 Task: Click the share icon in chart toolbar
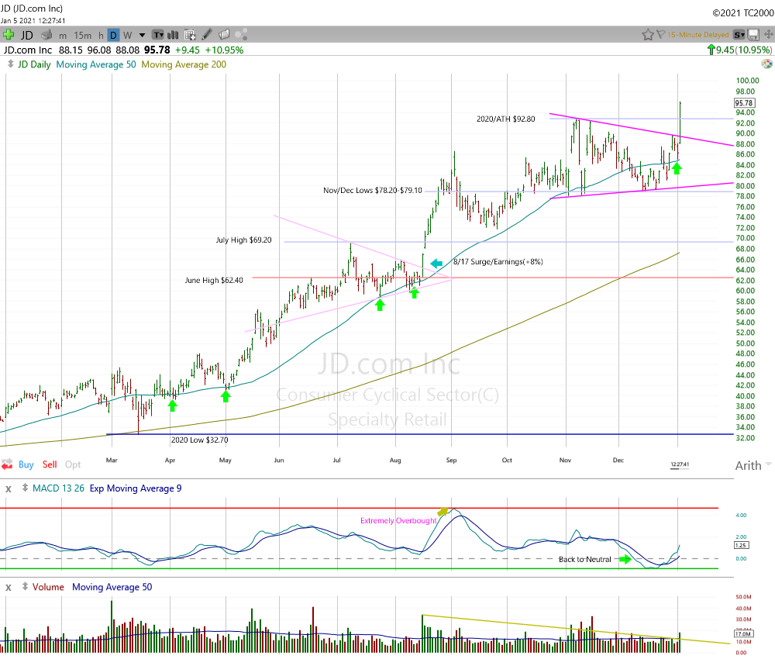coord(241,35)
